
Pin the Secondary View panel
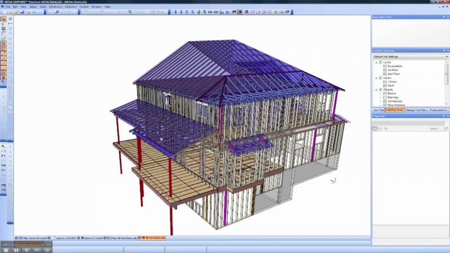click(444, 18)
